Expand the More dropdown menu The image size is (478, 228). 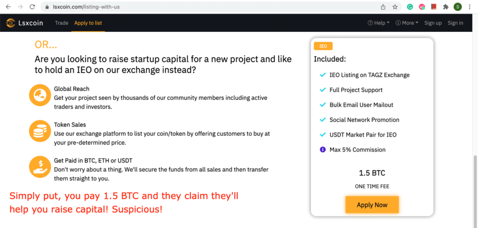point(407,23)
